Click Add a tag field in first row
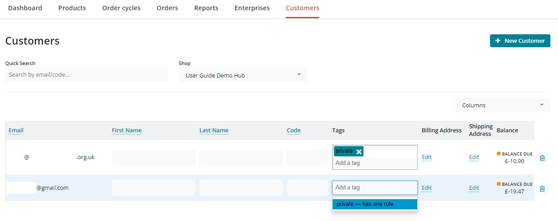The width and height of the screenshot is (558, 221). [375, 163]
